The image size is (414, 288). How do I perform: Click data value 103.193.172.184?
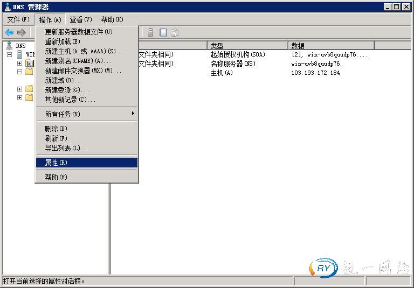point(315,73)
